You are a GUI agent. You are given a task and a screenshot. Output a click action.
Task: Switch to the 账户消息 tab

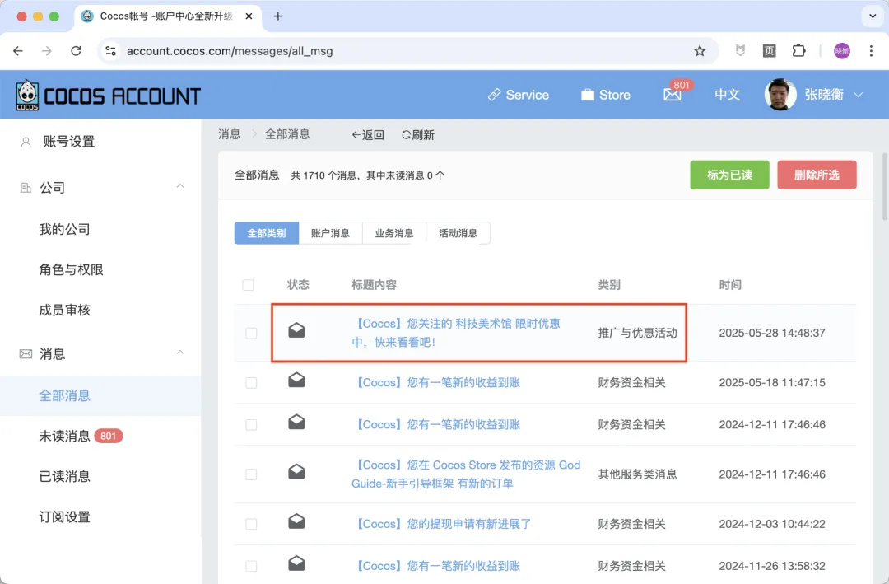coord(331,233)
